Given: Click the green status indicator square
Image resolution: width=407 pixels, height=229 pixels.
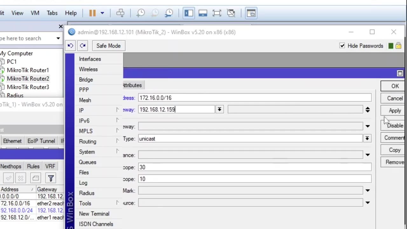Looking at the screenshot, I should [x=391, y=46].
